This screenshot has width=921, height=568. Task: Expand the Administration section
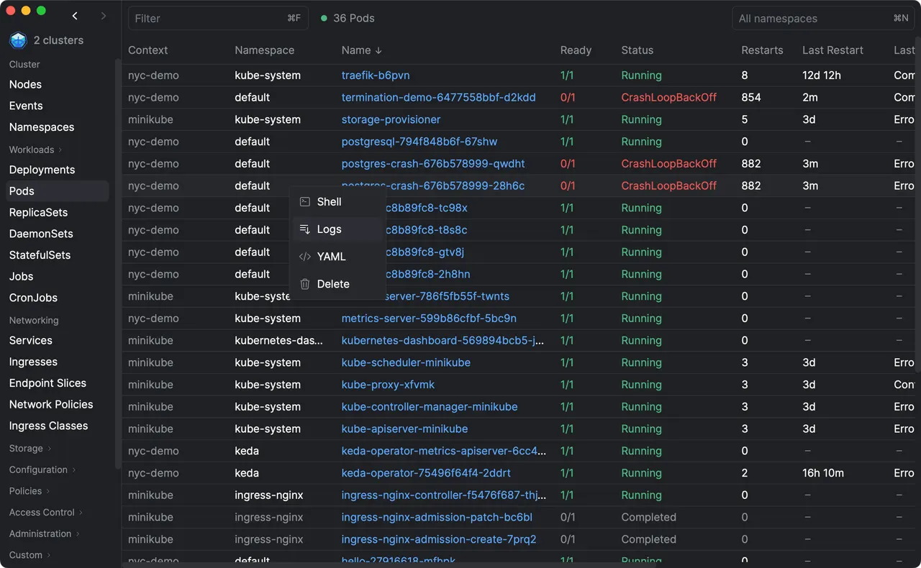pyautogui.click(x=45, y=533)
